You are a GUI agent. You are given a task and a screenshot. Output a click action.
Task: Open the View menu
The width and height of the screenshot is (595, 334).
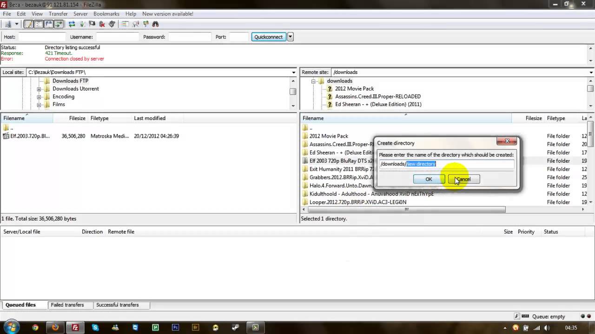tap(37, 14)
